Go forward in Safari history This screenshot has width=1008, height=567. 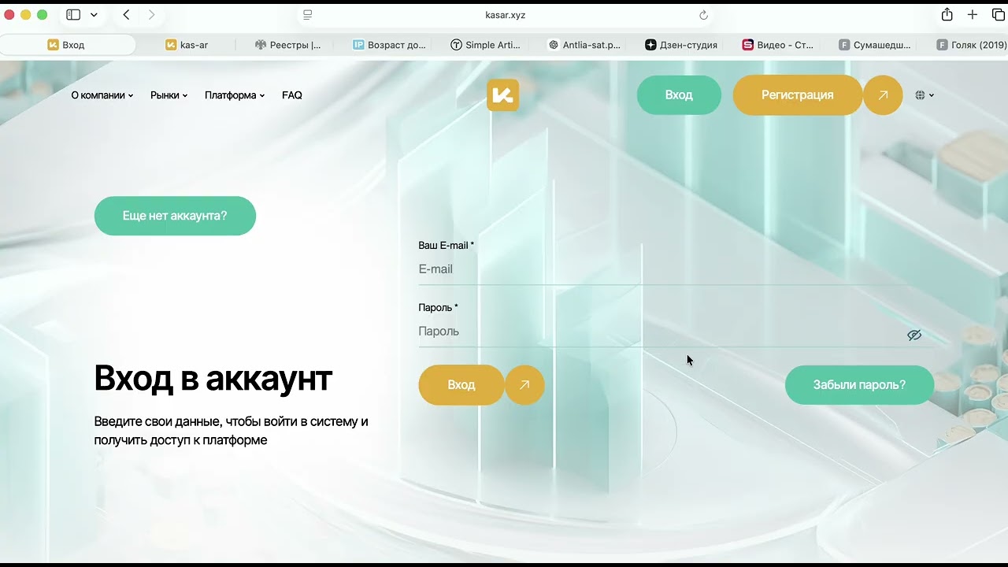coord(151,15)
